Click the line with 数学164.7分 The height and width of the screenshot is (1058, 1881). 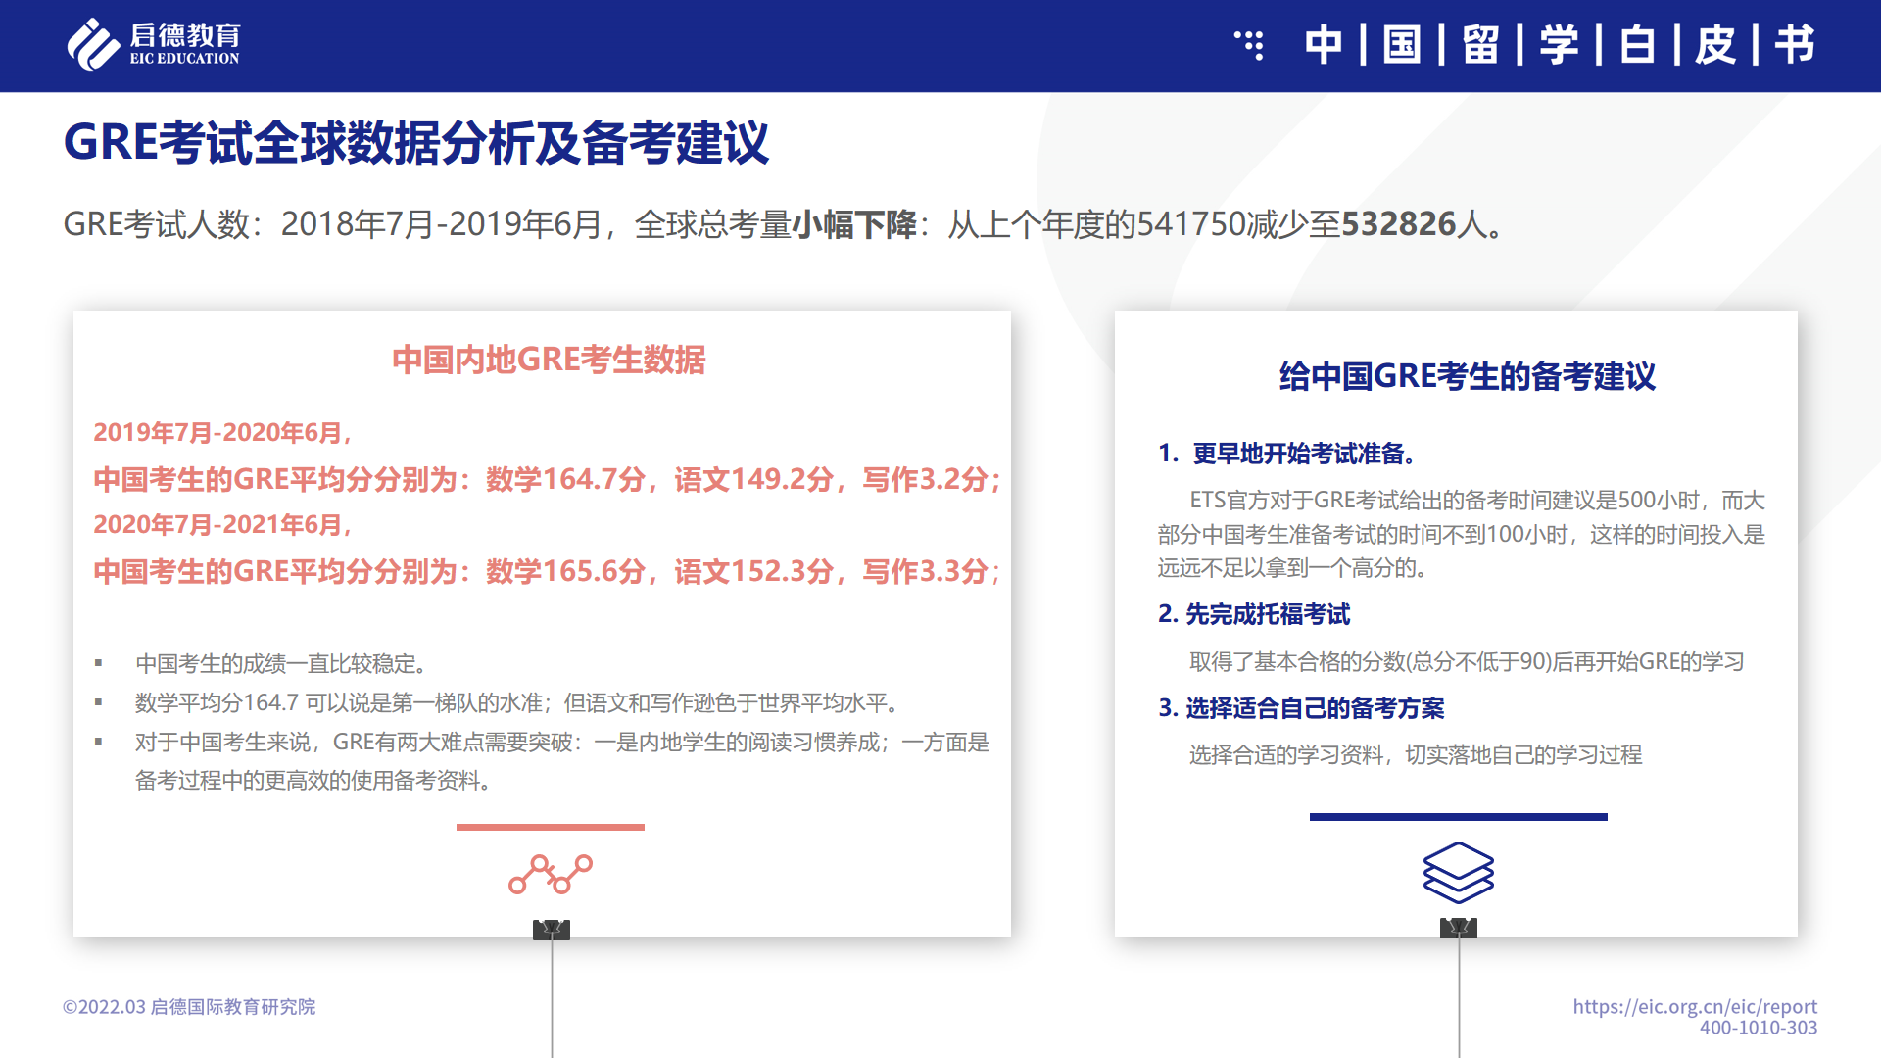click(x=547, y=479)
